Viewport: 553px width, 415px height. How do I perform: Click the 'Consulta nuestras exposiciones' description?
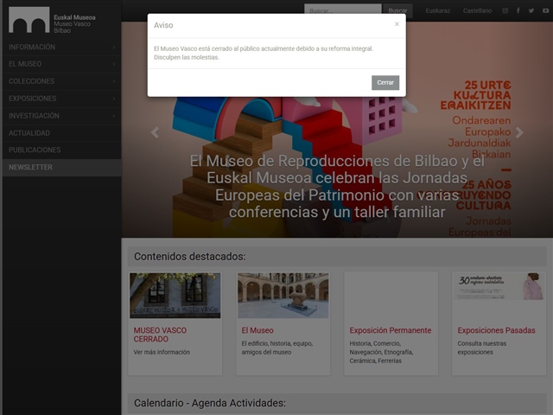[482, 348]
